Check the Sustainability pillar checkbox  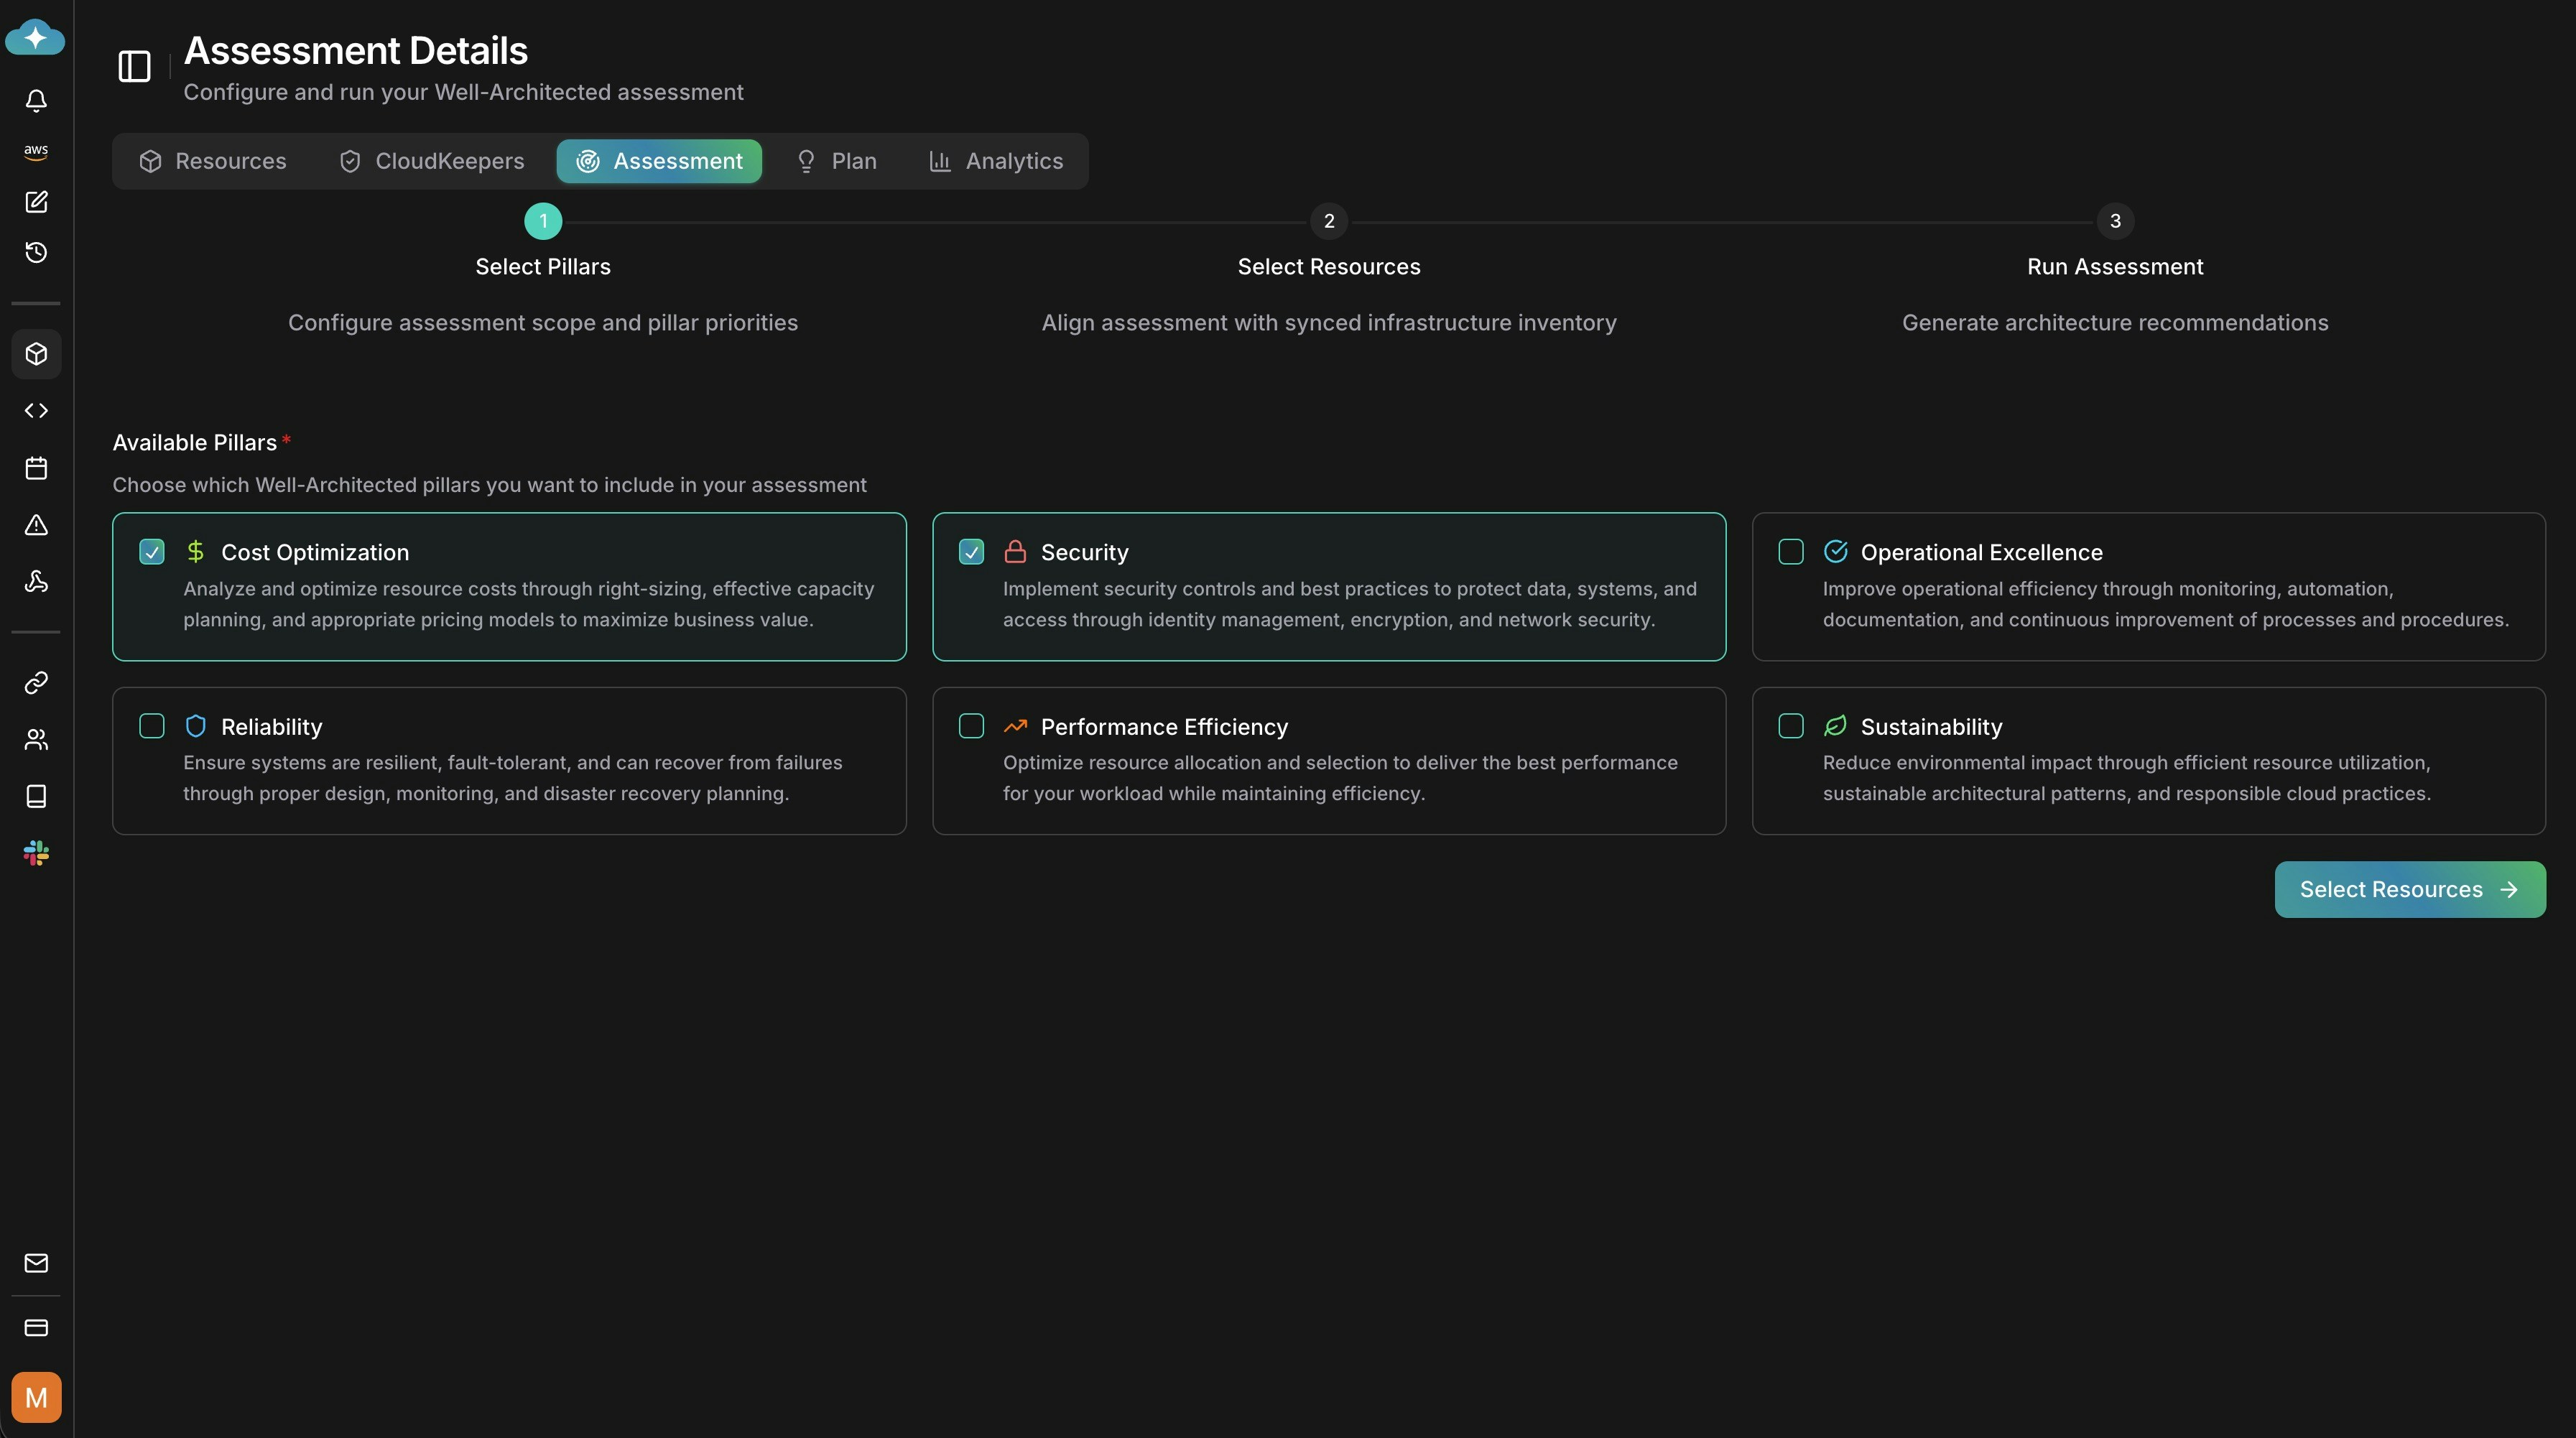click(1791, 726)
